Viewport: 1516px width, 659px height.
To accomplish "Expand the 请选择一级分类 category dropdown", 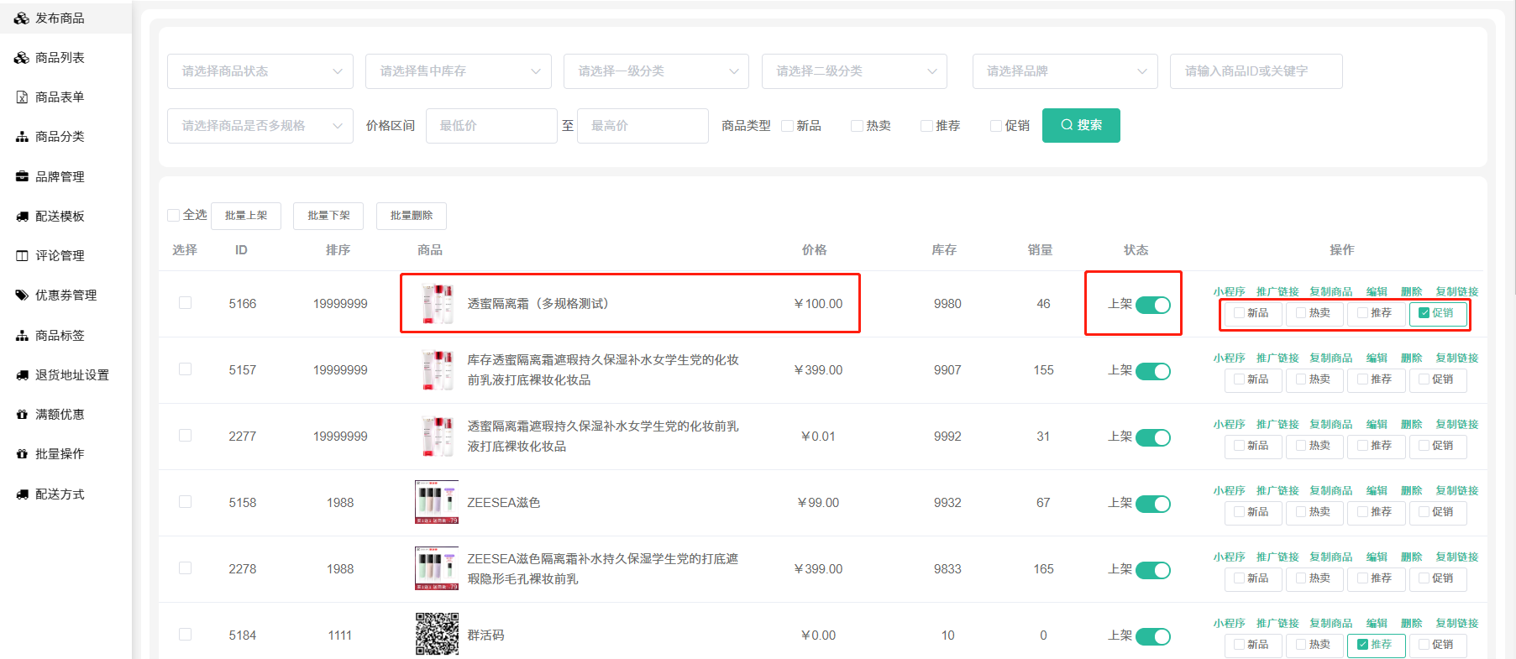I will (656, 71).
